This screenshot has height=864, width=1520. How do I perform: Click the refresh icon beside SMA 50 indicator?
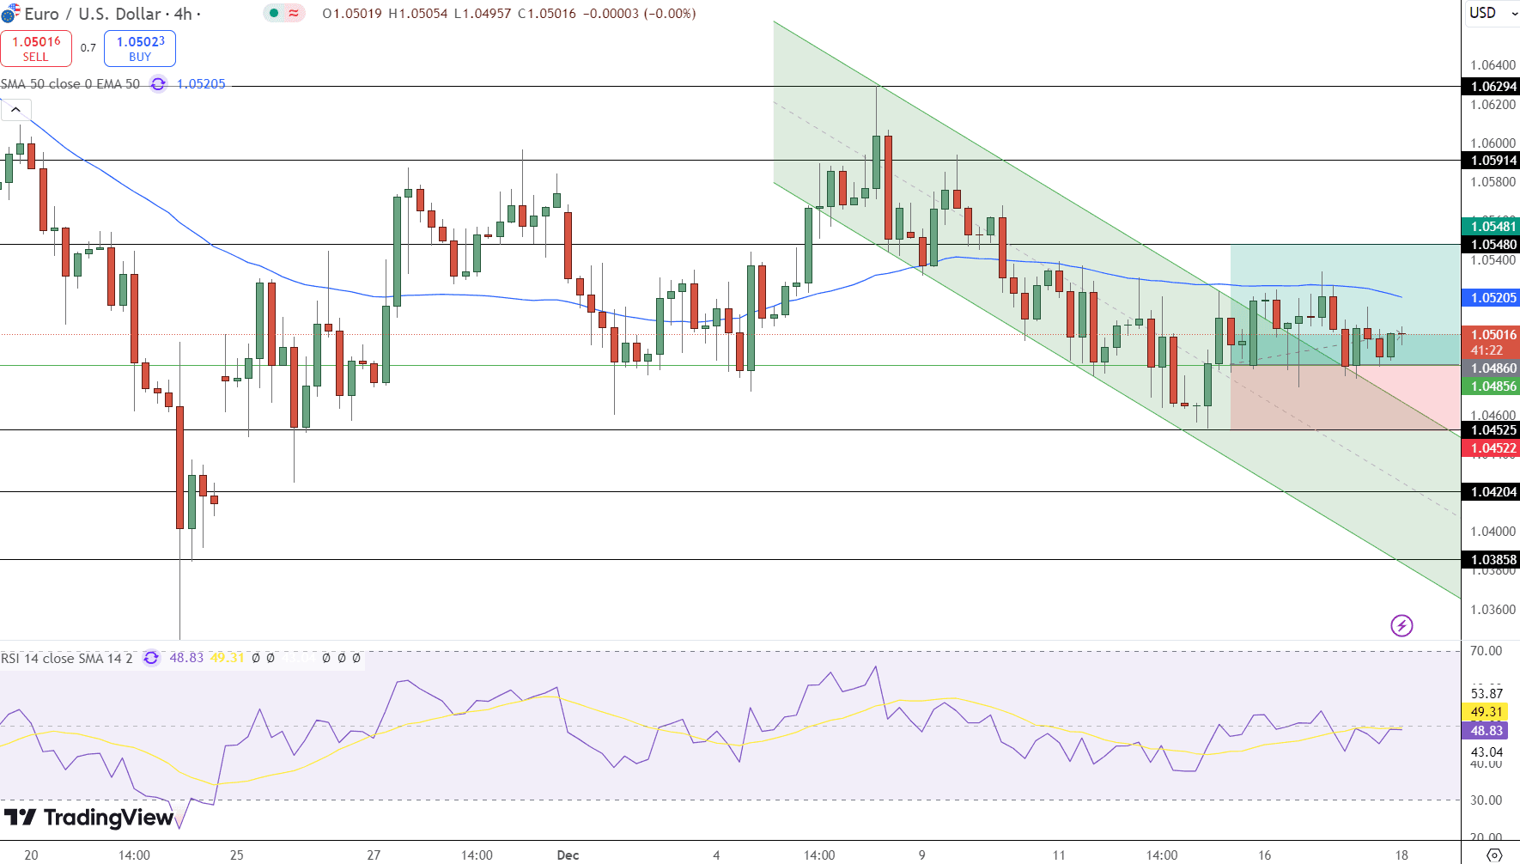pyautogui.click(x=158, y=84)
